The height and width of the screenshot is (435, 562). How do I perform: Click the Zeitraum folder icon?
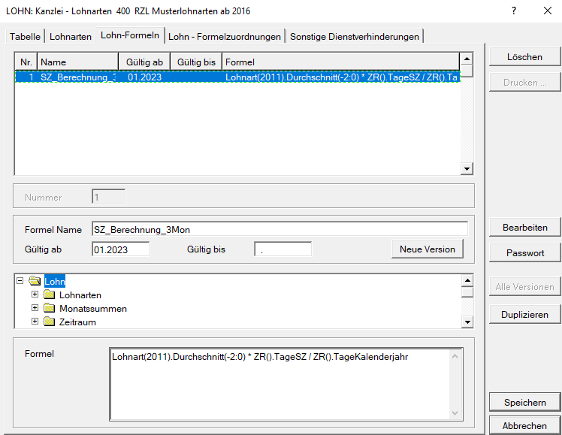(50, 322)
